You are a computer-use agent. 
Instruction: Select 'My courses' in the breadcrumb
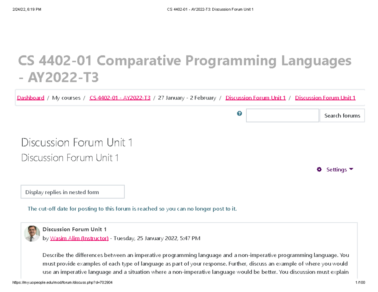click(66, 98)
